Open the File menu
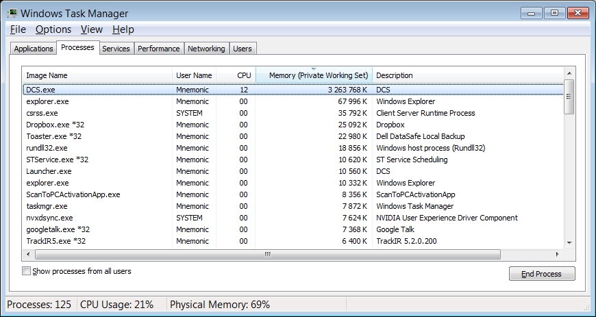Image resolution: width=596 pixels, height=317 pixels. coord(18,29)
